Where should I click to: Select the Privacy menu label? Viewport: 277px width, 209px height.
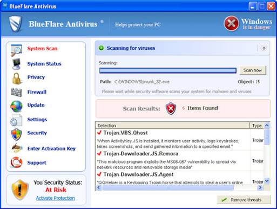(x=36, y=77)
